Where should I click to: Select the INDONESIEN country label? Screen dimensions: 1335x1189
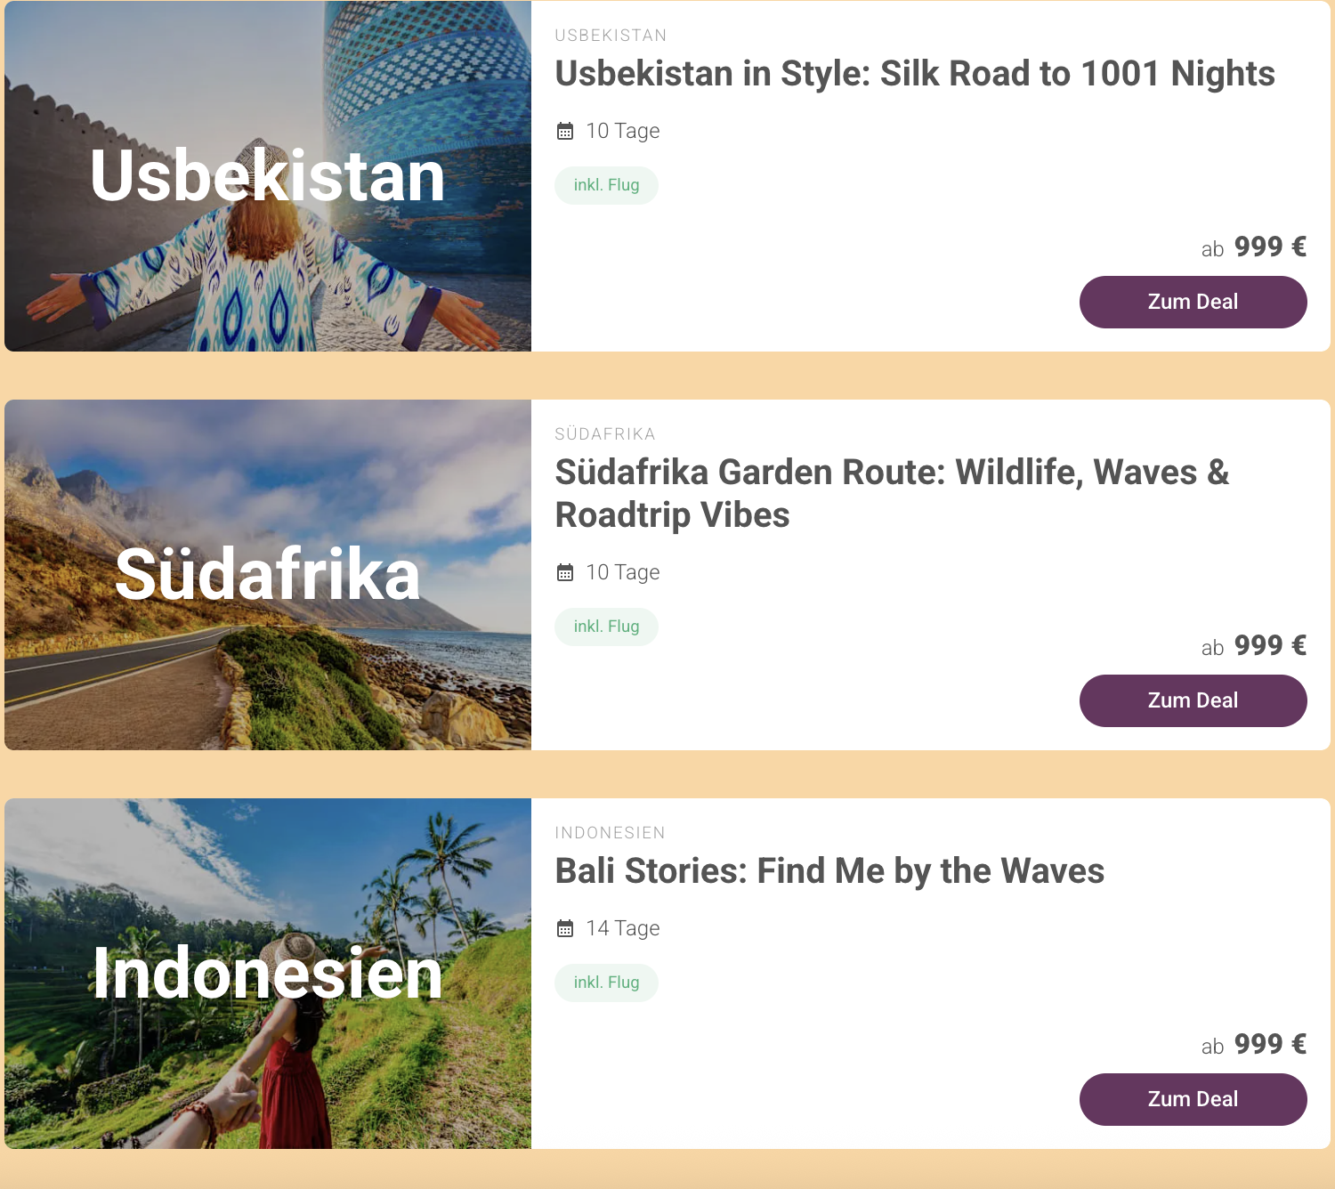[x=610, y=833]
